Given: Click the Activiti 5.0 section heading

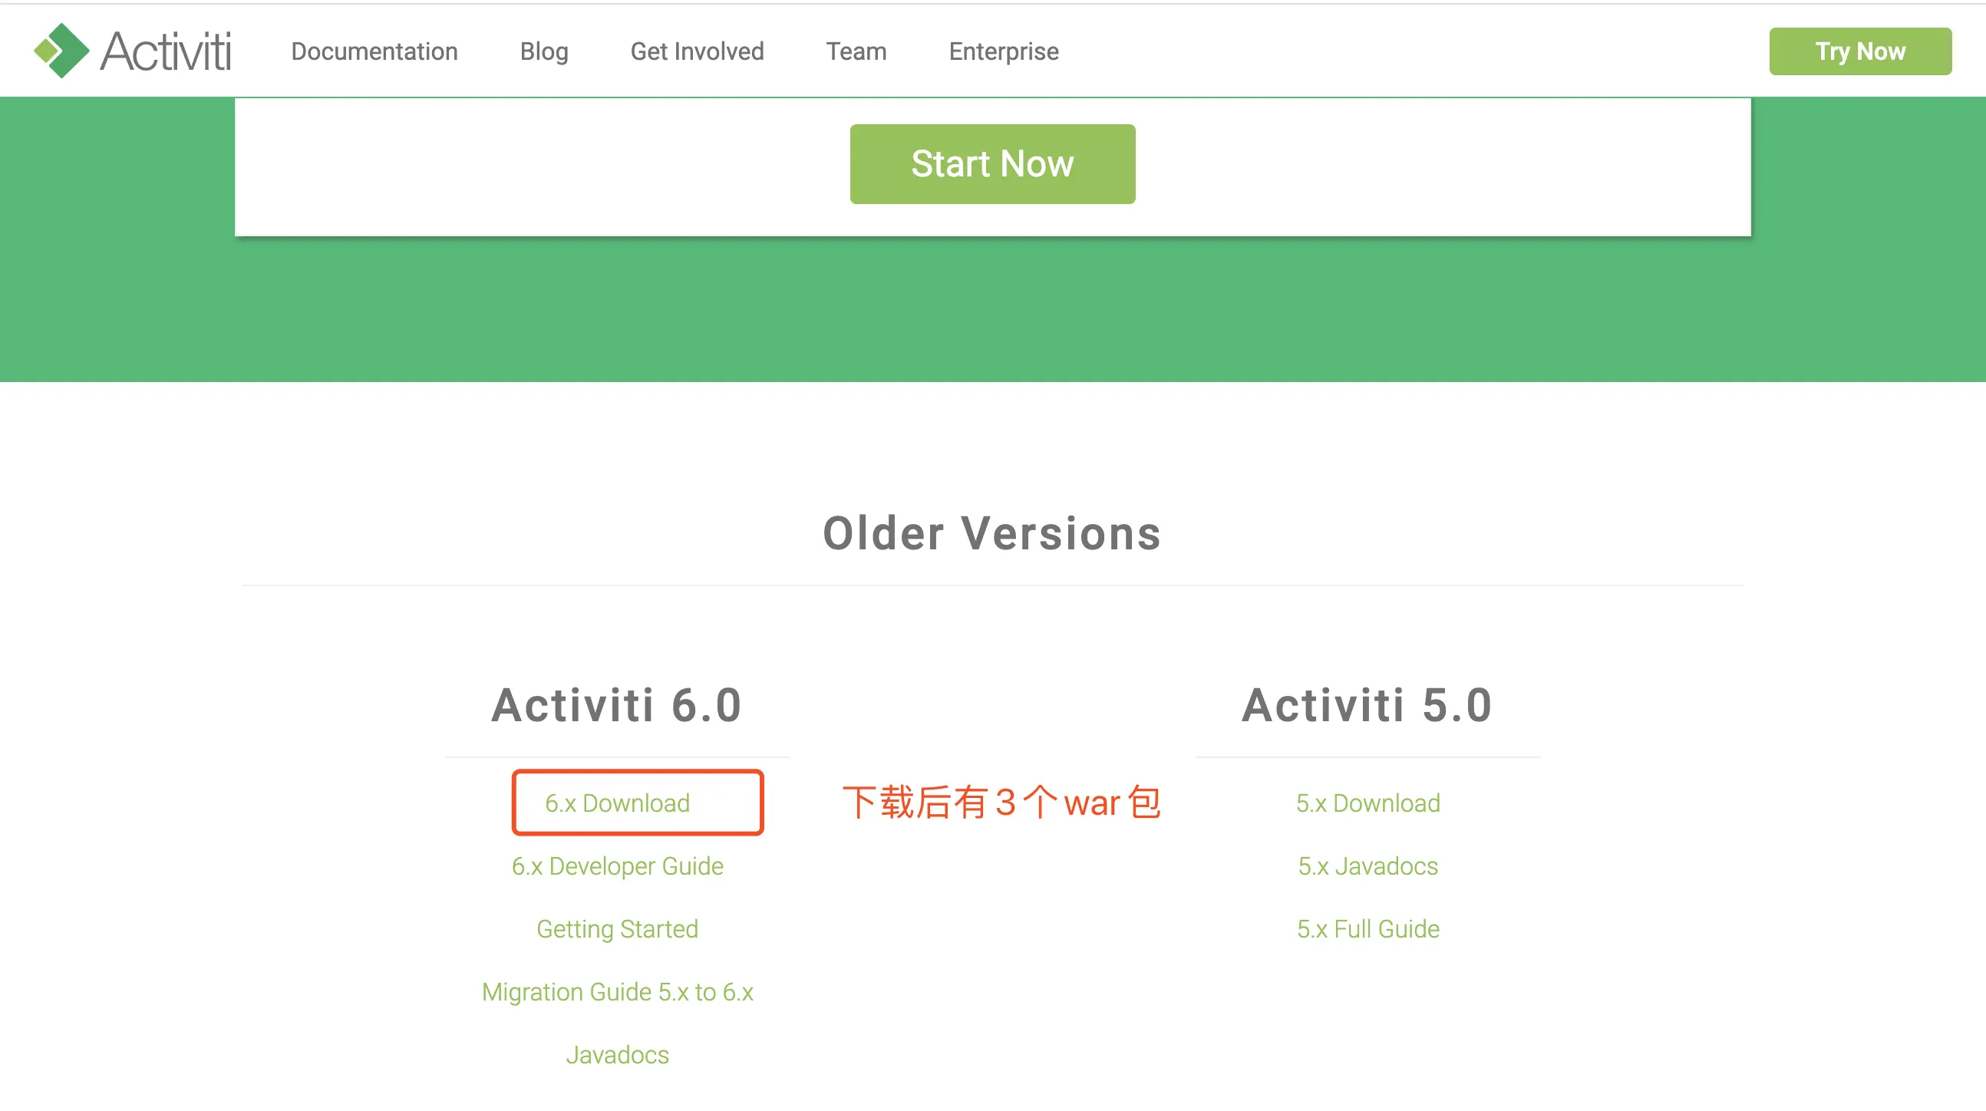Looking at the screenshot, I should 1367,705.
